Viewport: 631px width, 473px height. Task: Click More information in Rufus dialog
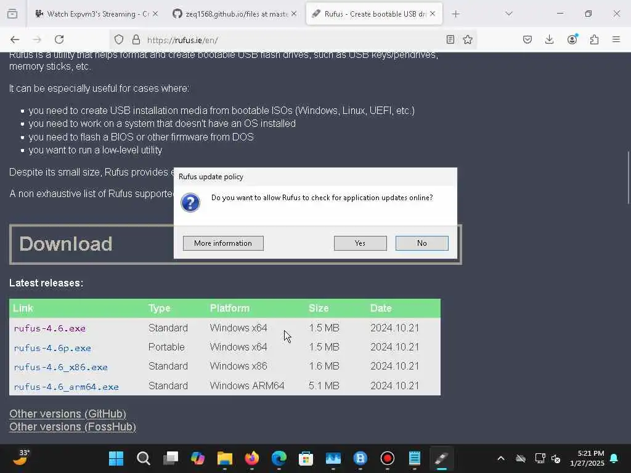coord(223,243)
